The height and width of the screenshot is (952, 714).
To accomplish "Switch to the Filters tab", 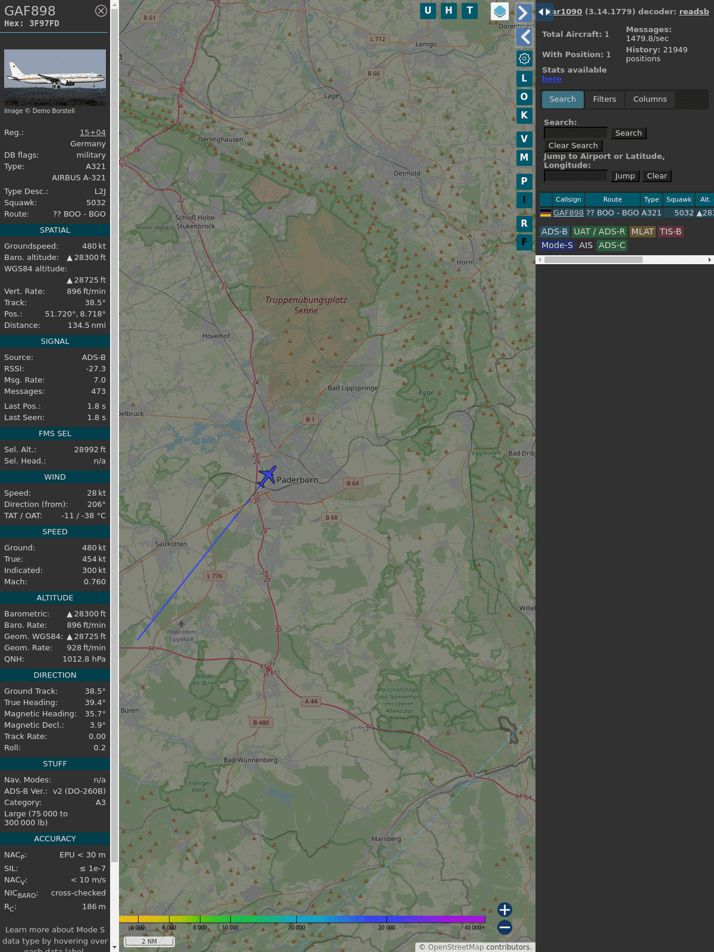I will point(604,99).
